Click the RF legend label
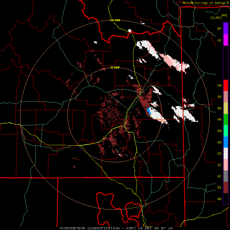Screen dimensions: 230x230 tap(219, 29)
